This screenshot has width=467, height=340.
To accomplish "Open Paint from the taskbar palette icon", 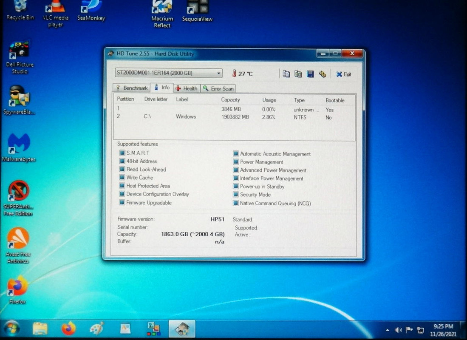I will [x=97, y=329].
